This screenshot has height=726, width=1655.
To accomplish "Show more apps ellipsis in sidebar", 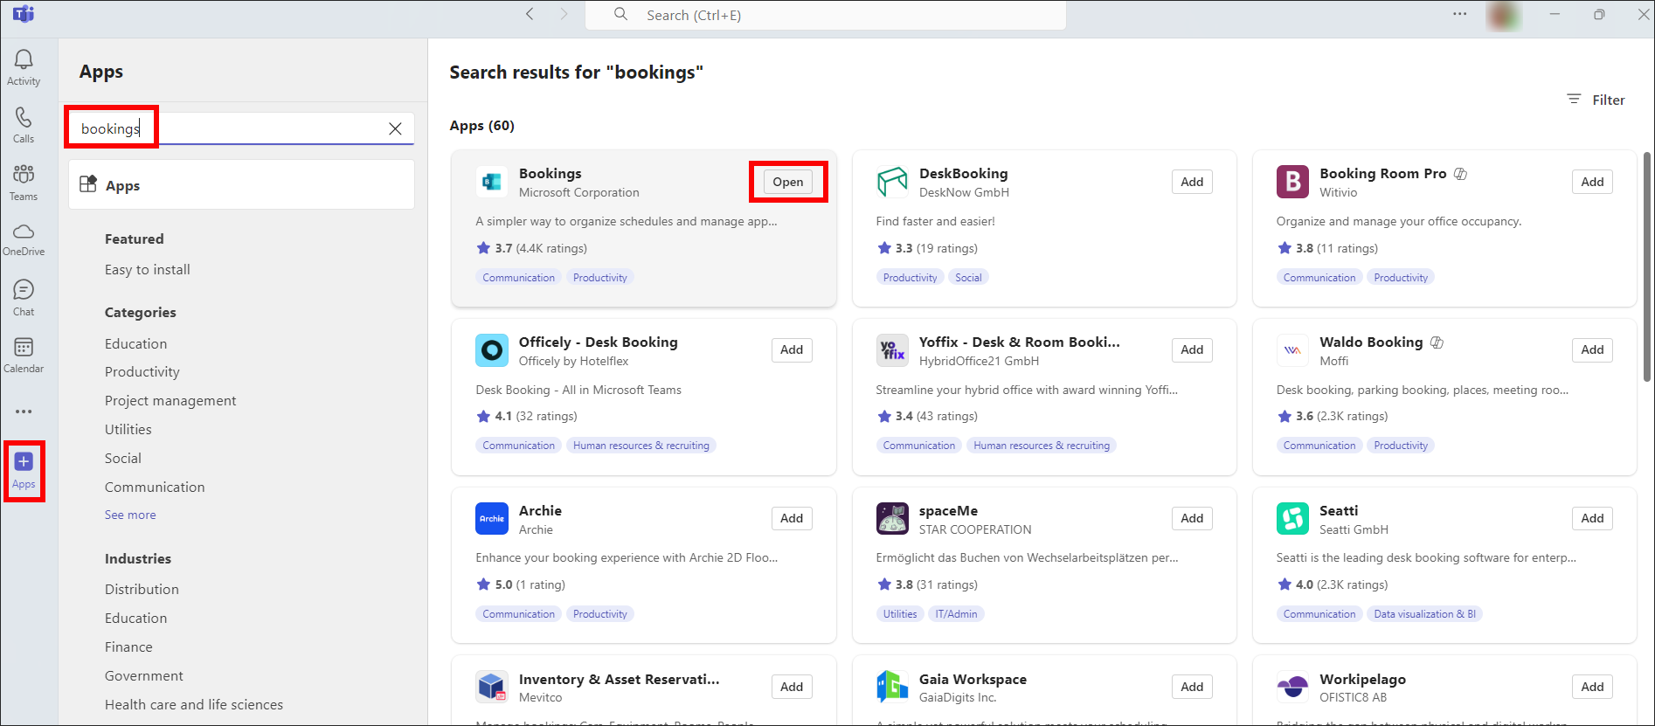I will (x=24, y=411).
